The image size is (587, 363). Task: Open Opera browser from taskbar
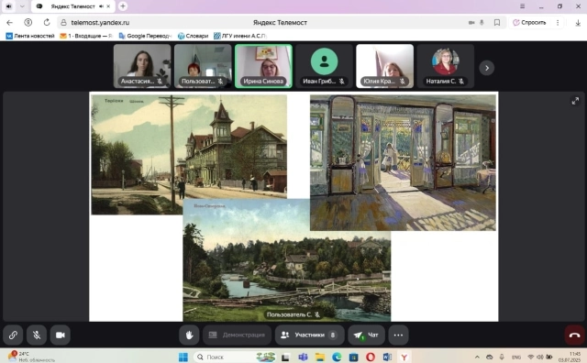[x=370, y=357]
